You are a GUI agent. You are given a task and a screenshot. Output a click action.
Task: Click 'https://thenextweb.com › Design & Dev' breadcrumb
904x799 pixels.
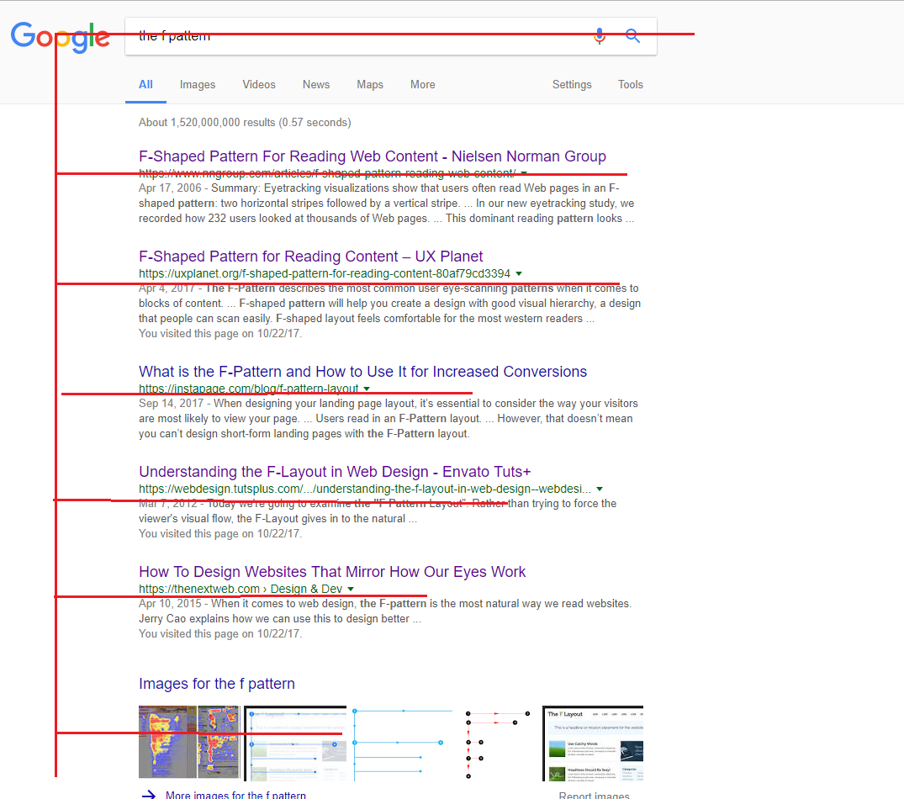click(x=241, y=590)
